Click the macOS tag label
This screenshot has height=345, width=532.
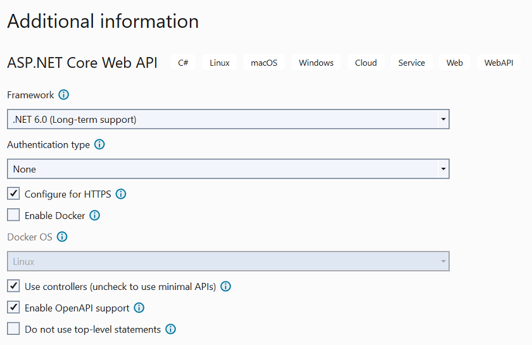coord(264,63)
